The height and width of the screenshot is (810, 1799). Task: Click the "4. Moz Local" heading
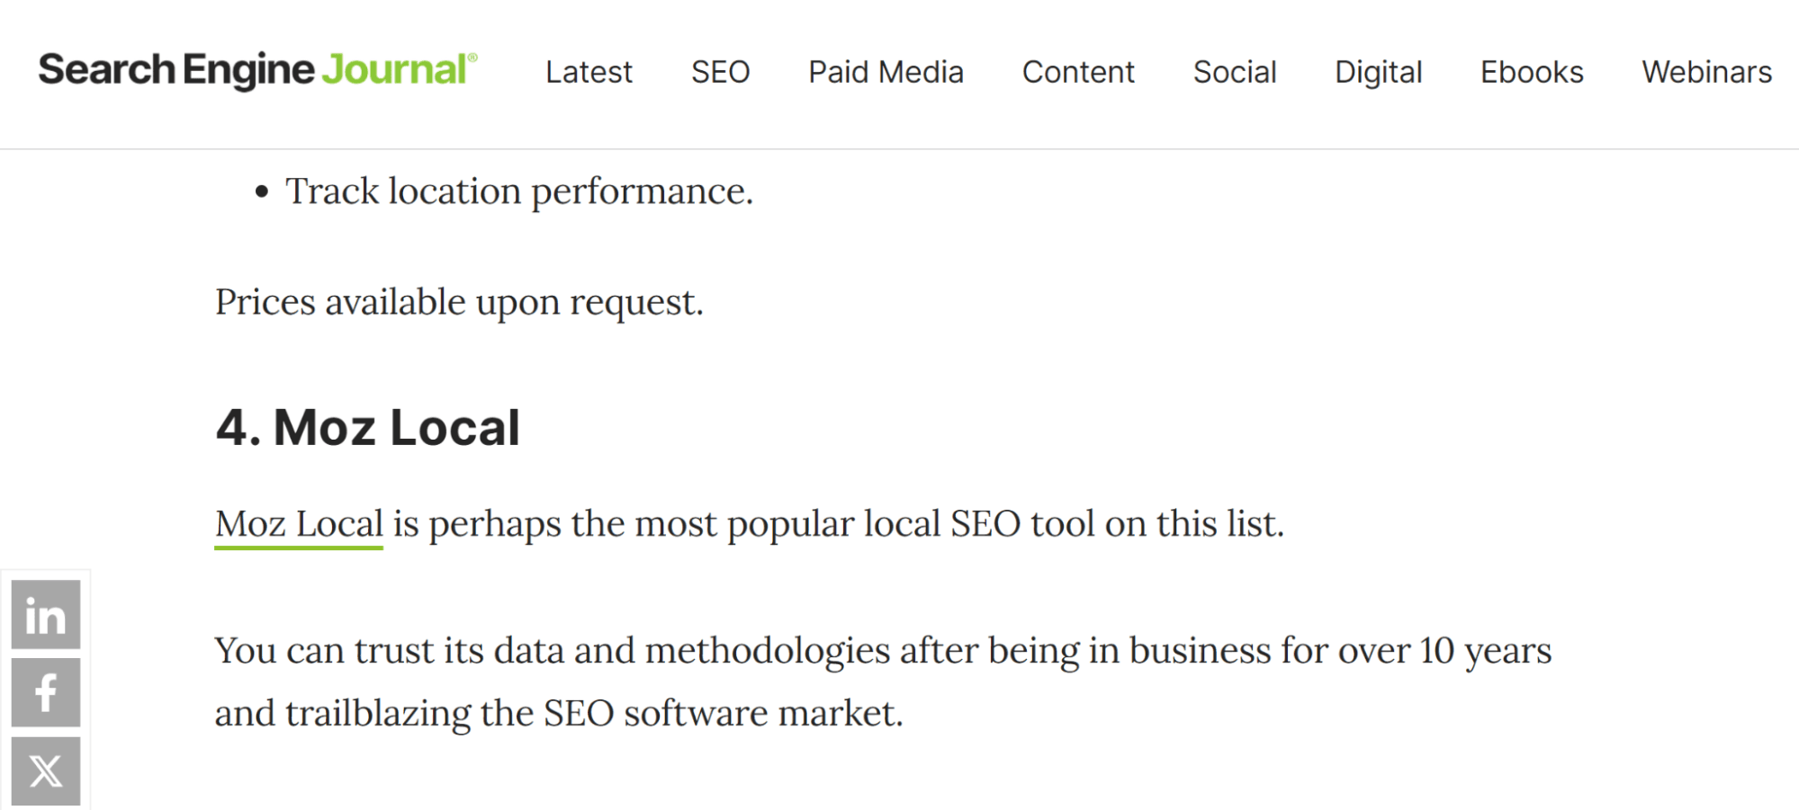(x=367, y=427)
